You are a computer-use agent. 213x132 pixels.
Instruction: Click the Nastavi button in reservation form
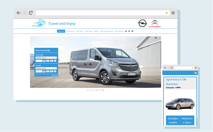point(55,75)
